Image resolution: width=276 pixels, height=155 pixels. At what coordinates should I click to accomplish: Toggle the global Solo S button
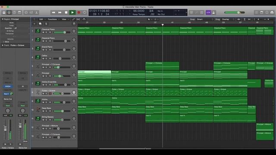[x=46, y=24]
